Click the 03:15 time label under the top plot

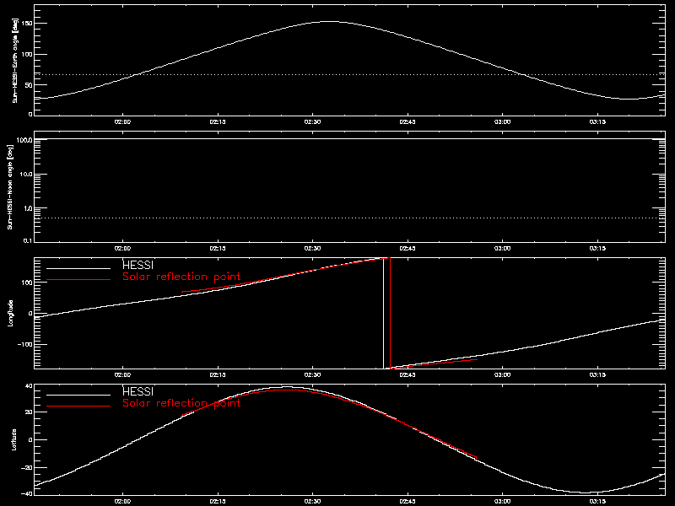pyautogui.click(x=597, y=121)
